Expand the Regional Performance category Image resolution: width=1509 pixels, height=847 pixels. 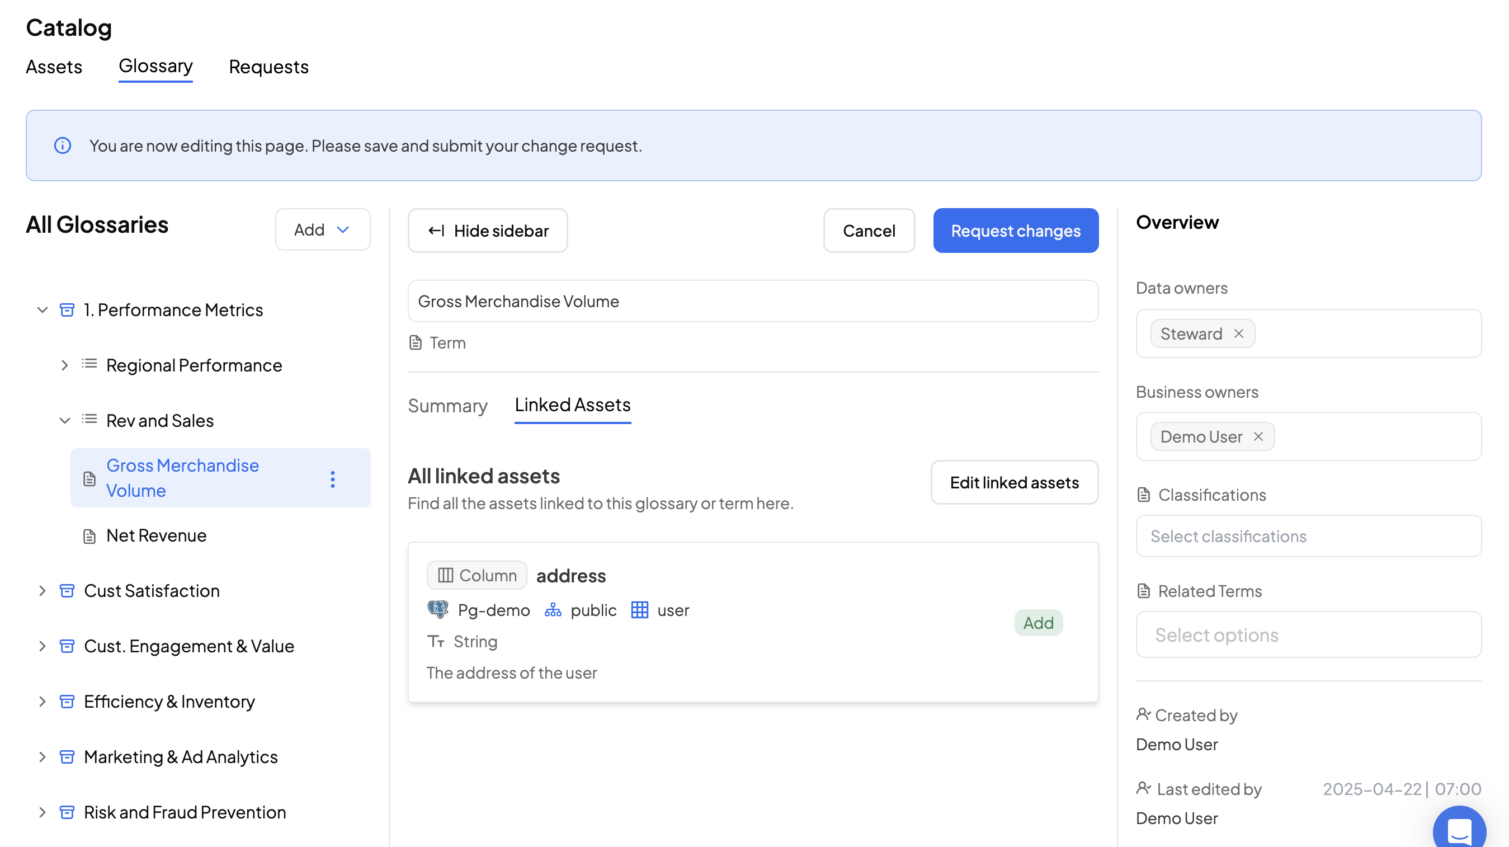(64, 365)
